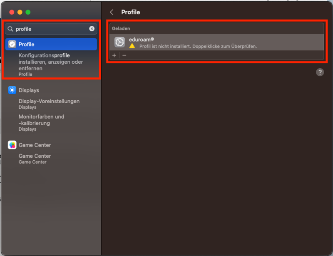The image size is (333, 256).
Task: Click the magnifying glass search icon
Action: pos(10,29)
